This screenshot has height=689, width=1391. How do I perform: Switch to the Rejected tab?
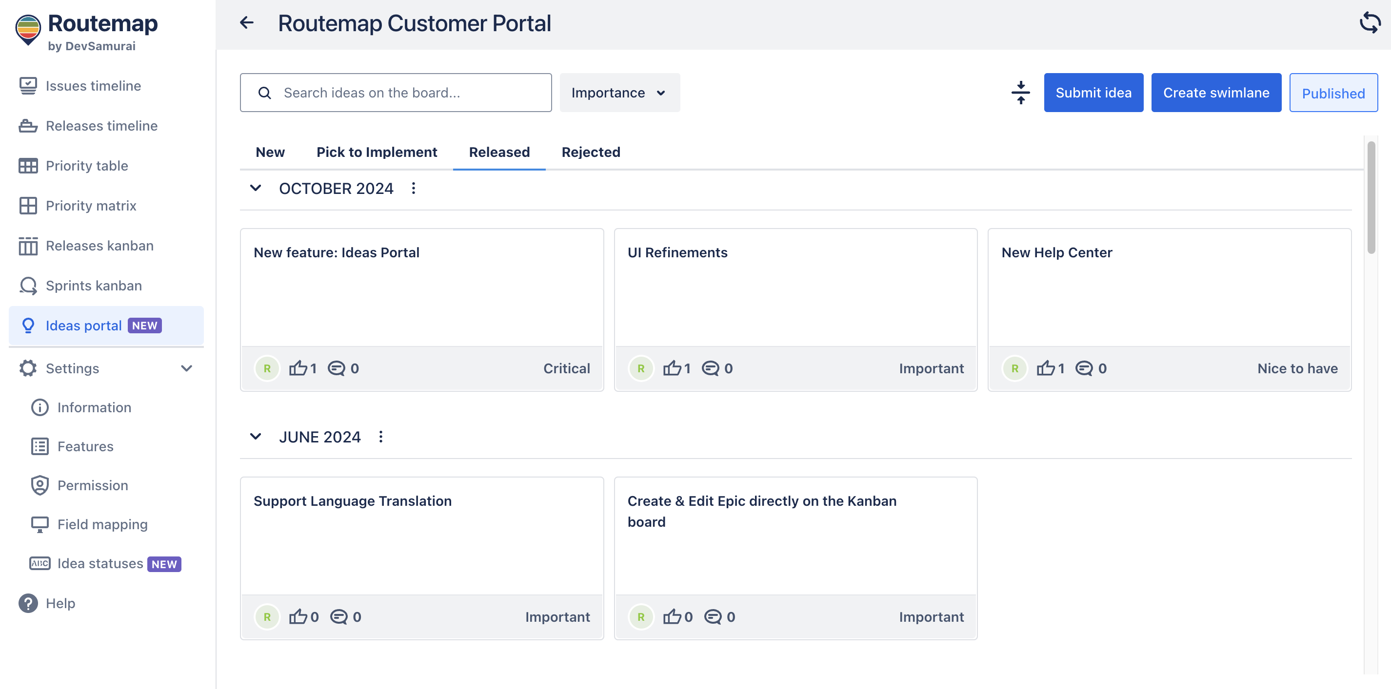point(591,152)
